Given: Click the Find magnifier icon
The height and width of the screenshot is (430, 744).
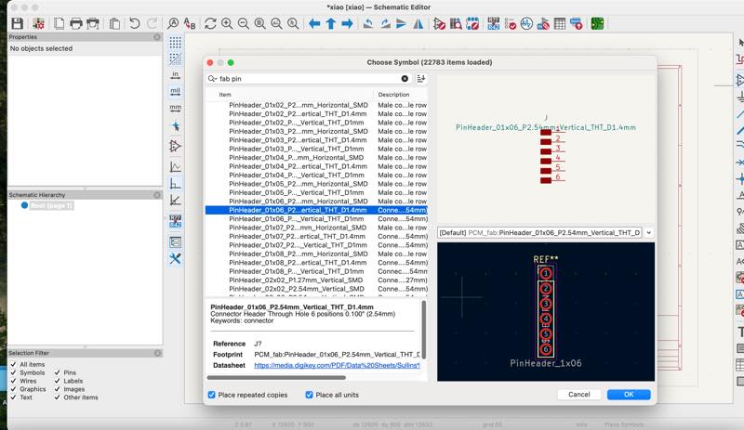Looking at the screenshot, I should click(173, 23).
